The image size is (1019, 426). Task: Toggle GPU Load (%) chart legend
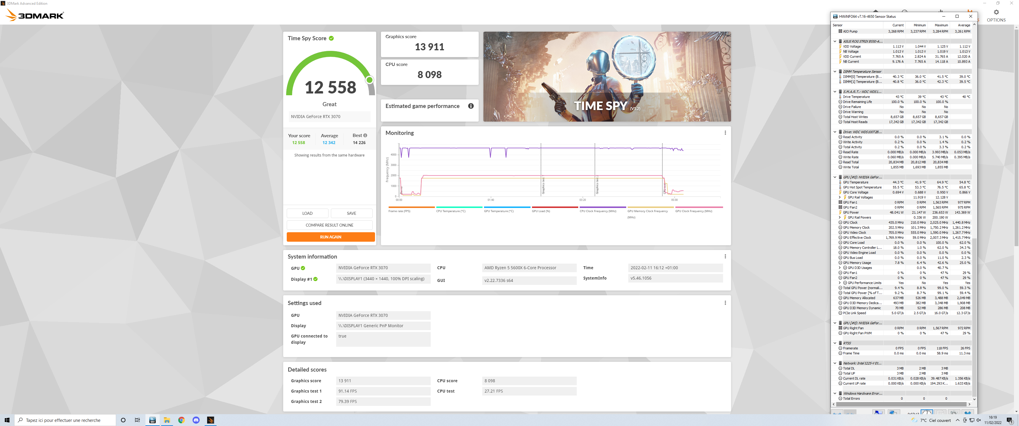pos(541,211)
